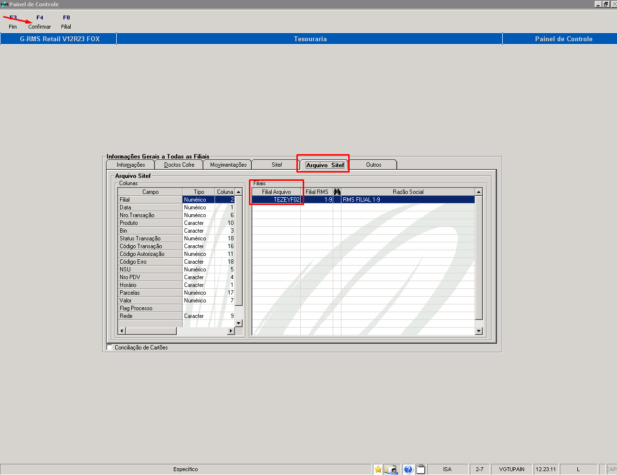
Task: Click the Numérico type cell of the Filial row
Action: pyautogui.click(x=199, y=200)
